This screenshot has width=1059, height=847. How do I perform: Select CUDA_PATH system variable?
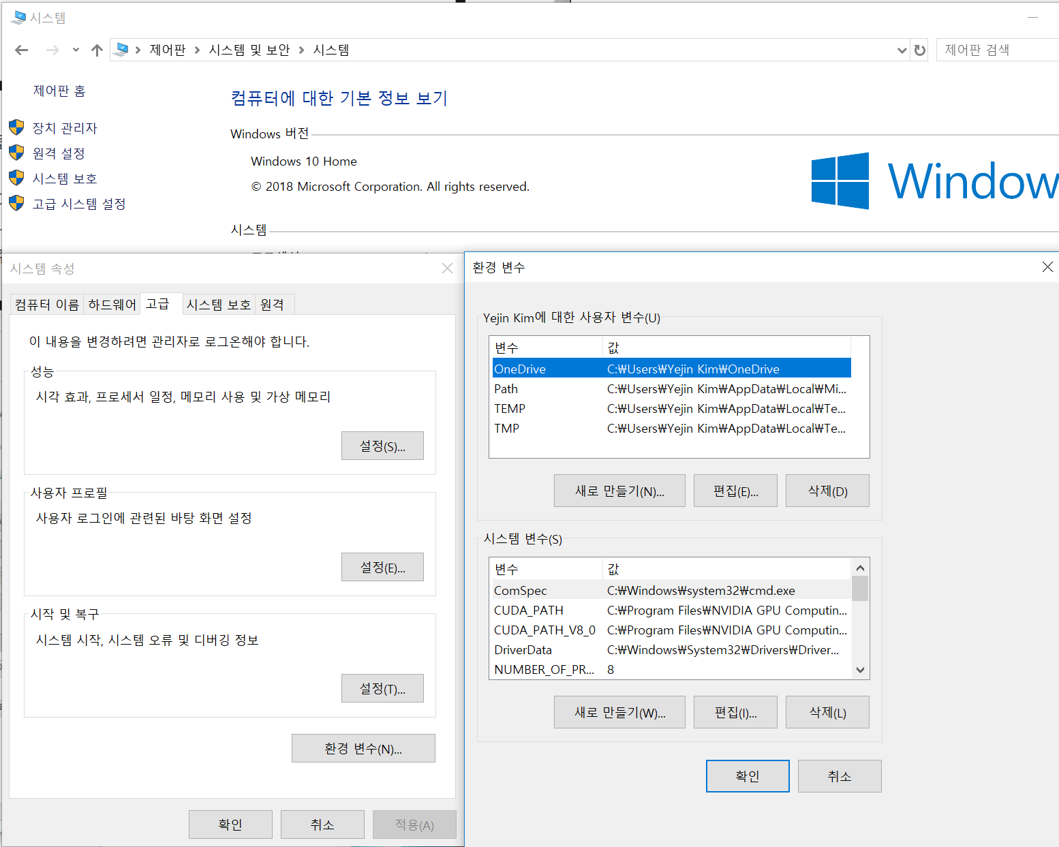[671, 610]
